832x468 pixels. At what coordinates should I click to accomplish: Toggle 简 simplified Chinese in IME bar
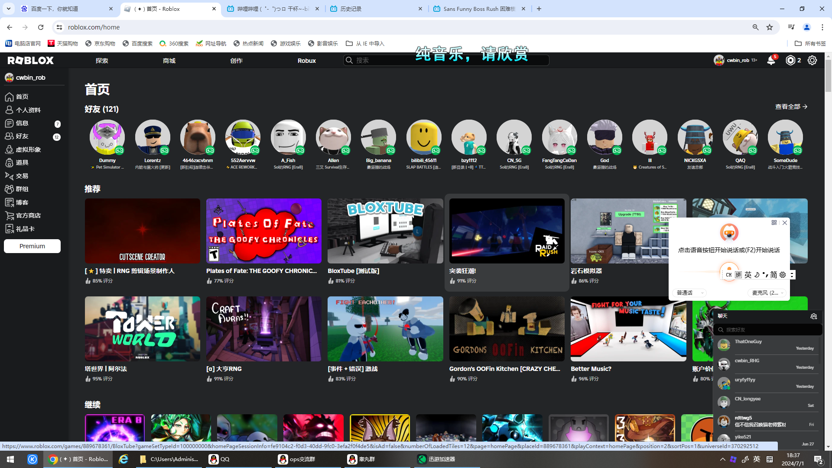pos(773,275)
